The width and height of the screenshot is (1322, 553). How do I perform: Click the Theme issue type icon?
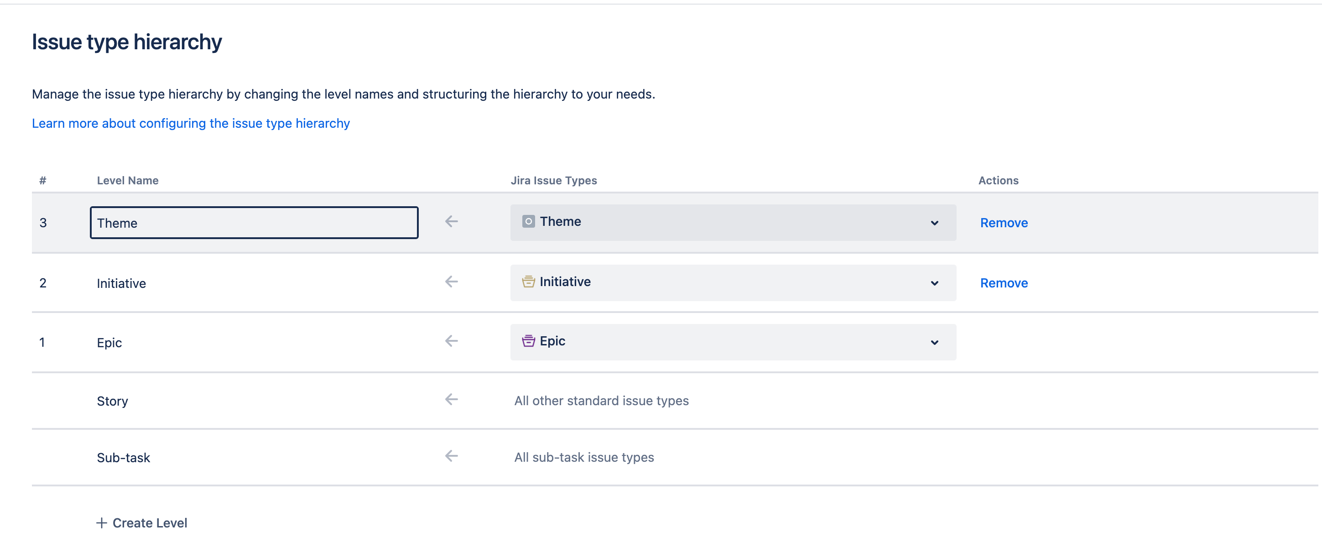coord(528,221)
